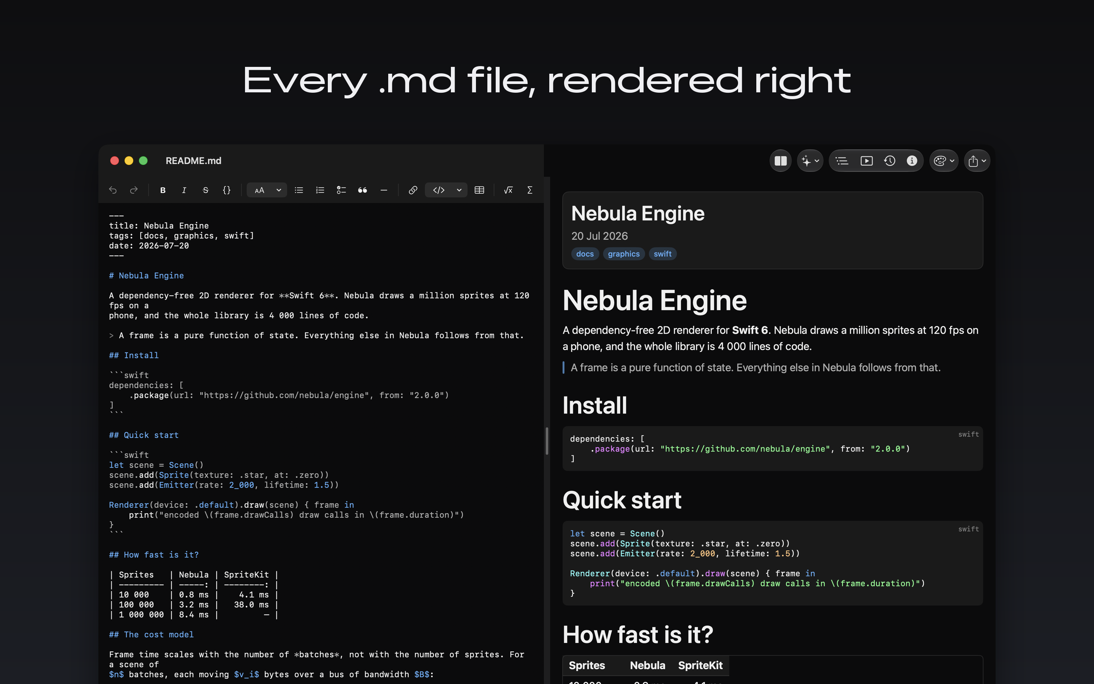The height and width of the screenshot is (684, 1094).
Task: Insert a horizontal rule
Action: 384,190
